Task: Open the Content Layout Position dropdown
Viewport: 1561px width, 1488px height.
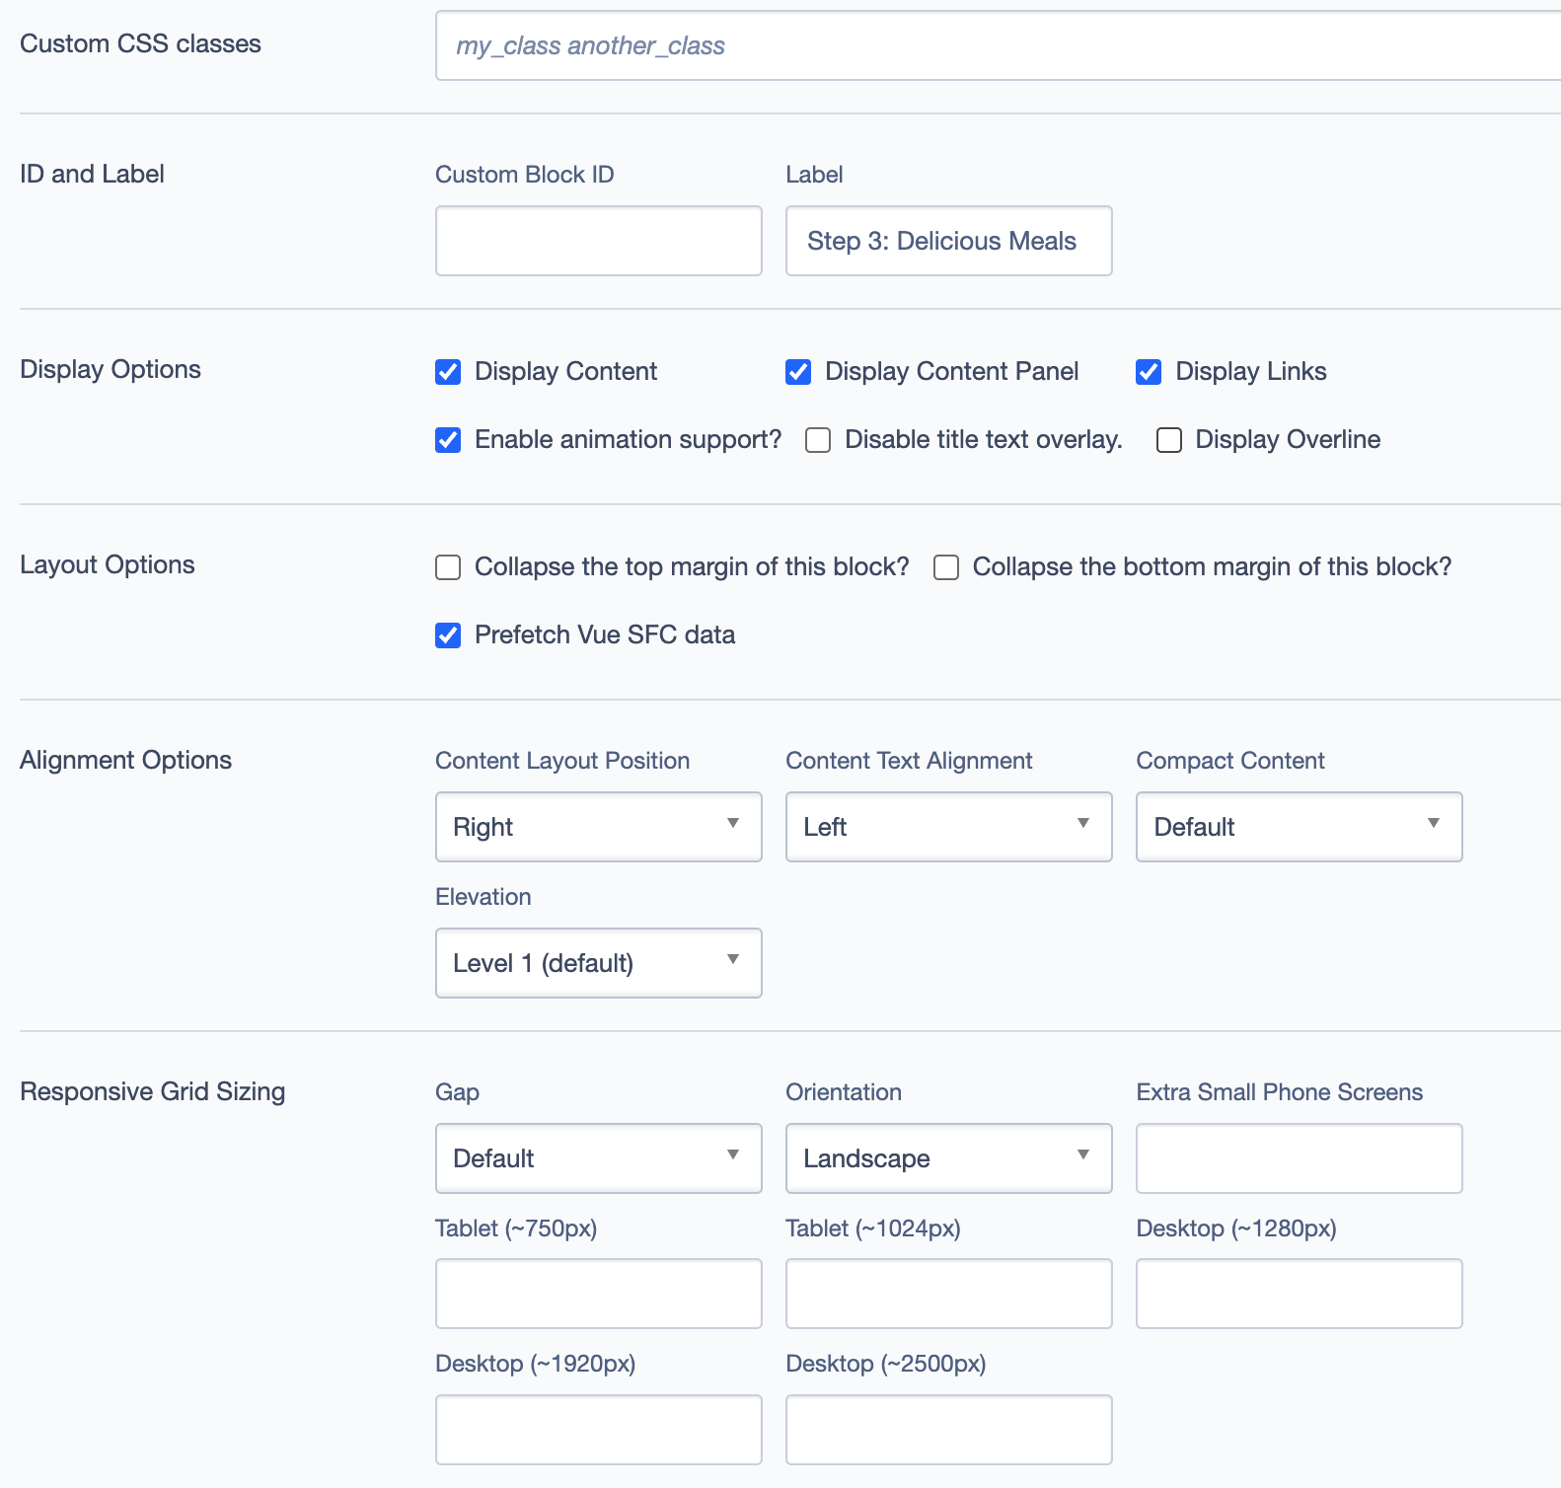Action: [598, 827]
